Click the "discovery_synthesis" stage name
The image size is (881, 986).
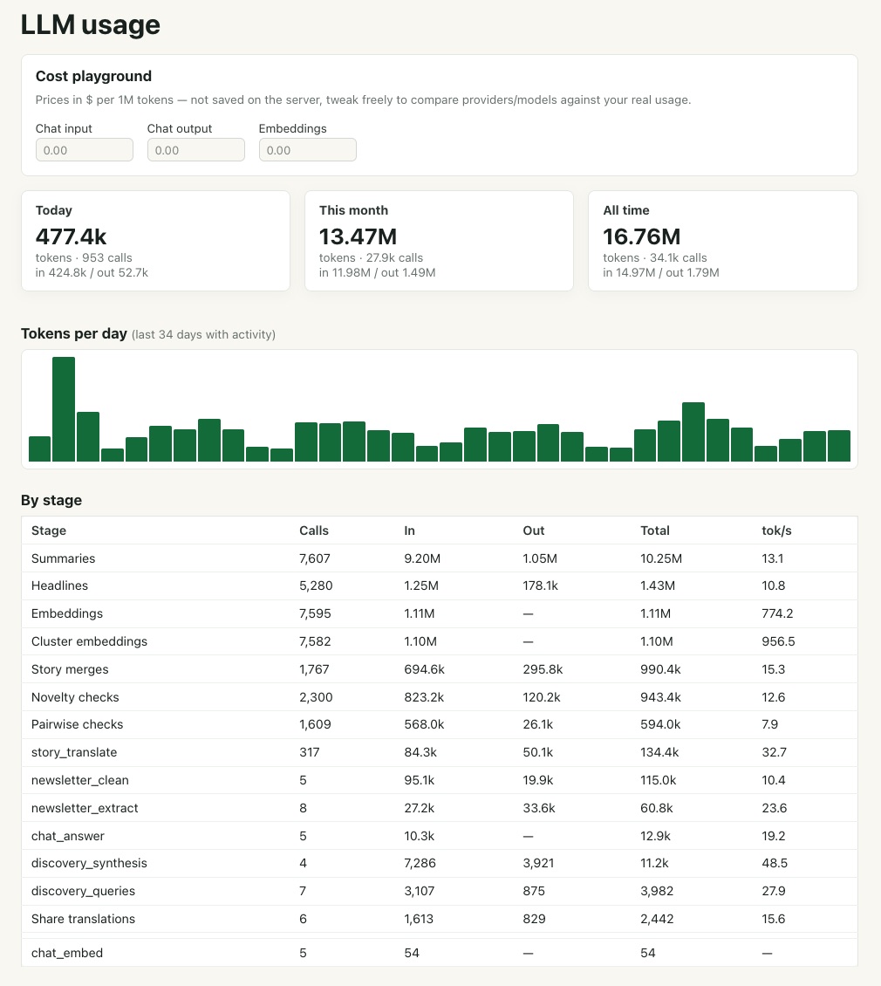[x=89, y=863]
